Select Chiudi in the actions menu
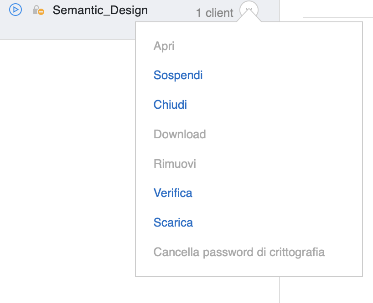The height and width of the screenshot is (303, 373). click(170, 105)
